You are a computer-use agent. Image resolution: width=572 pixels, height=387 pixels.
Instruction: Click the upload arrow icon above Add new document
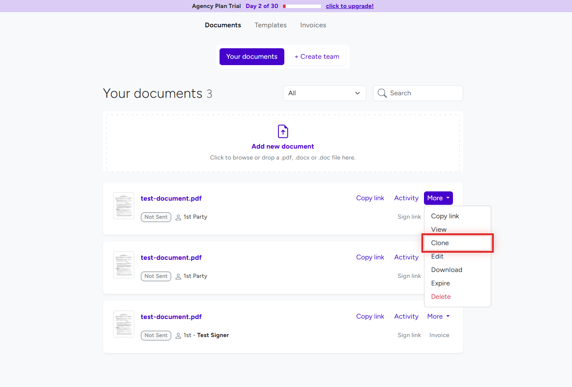[x=283, y=131]
